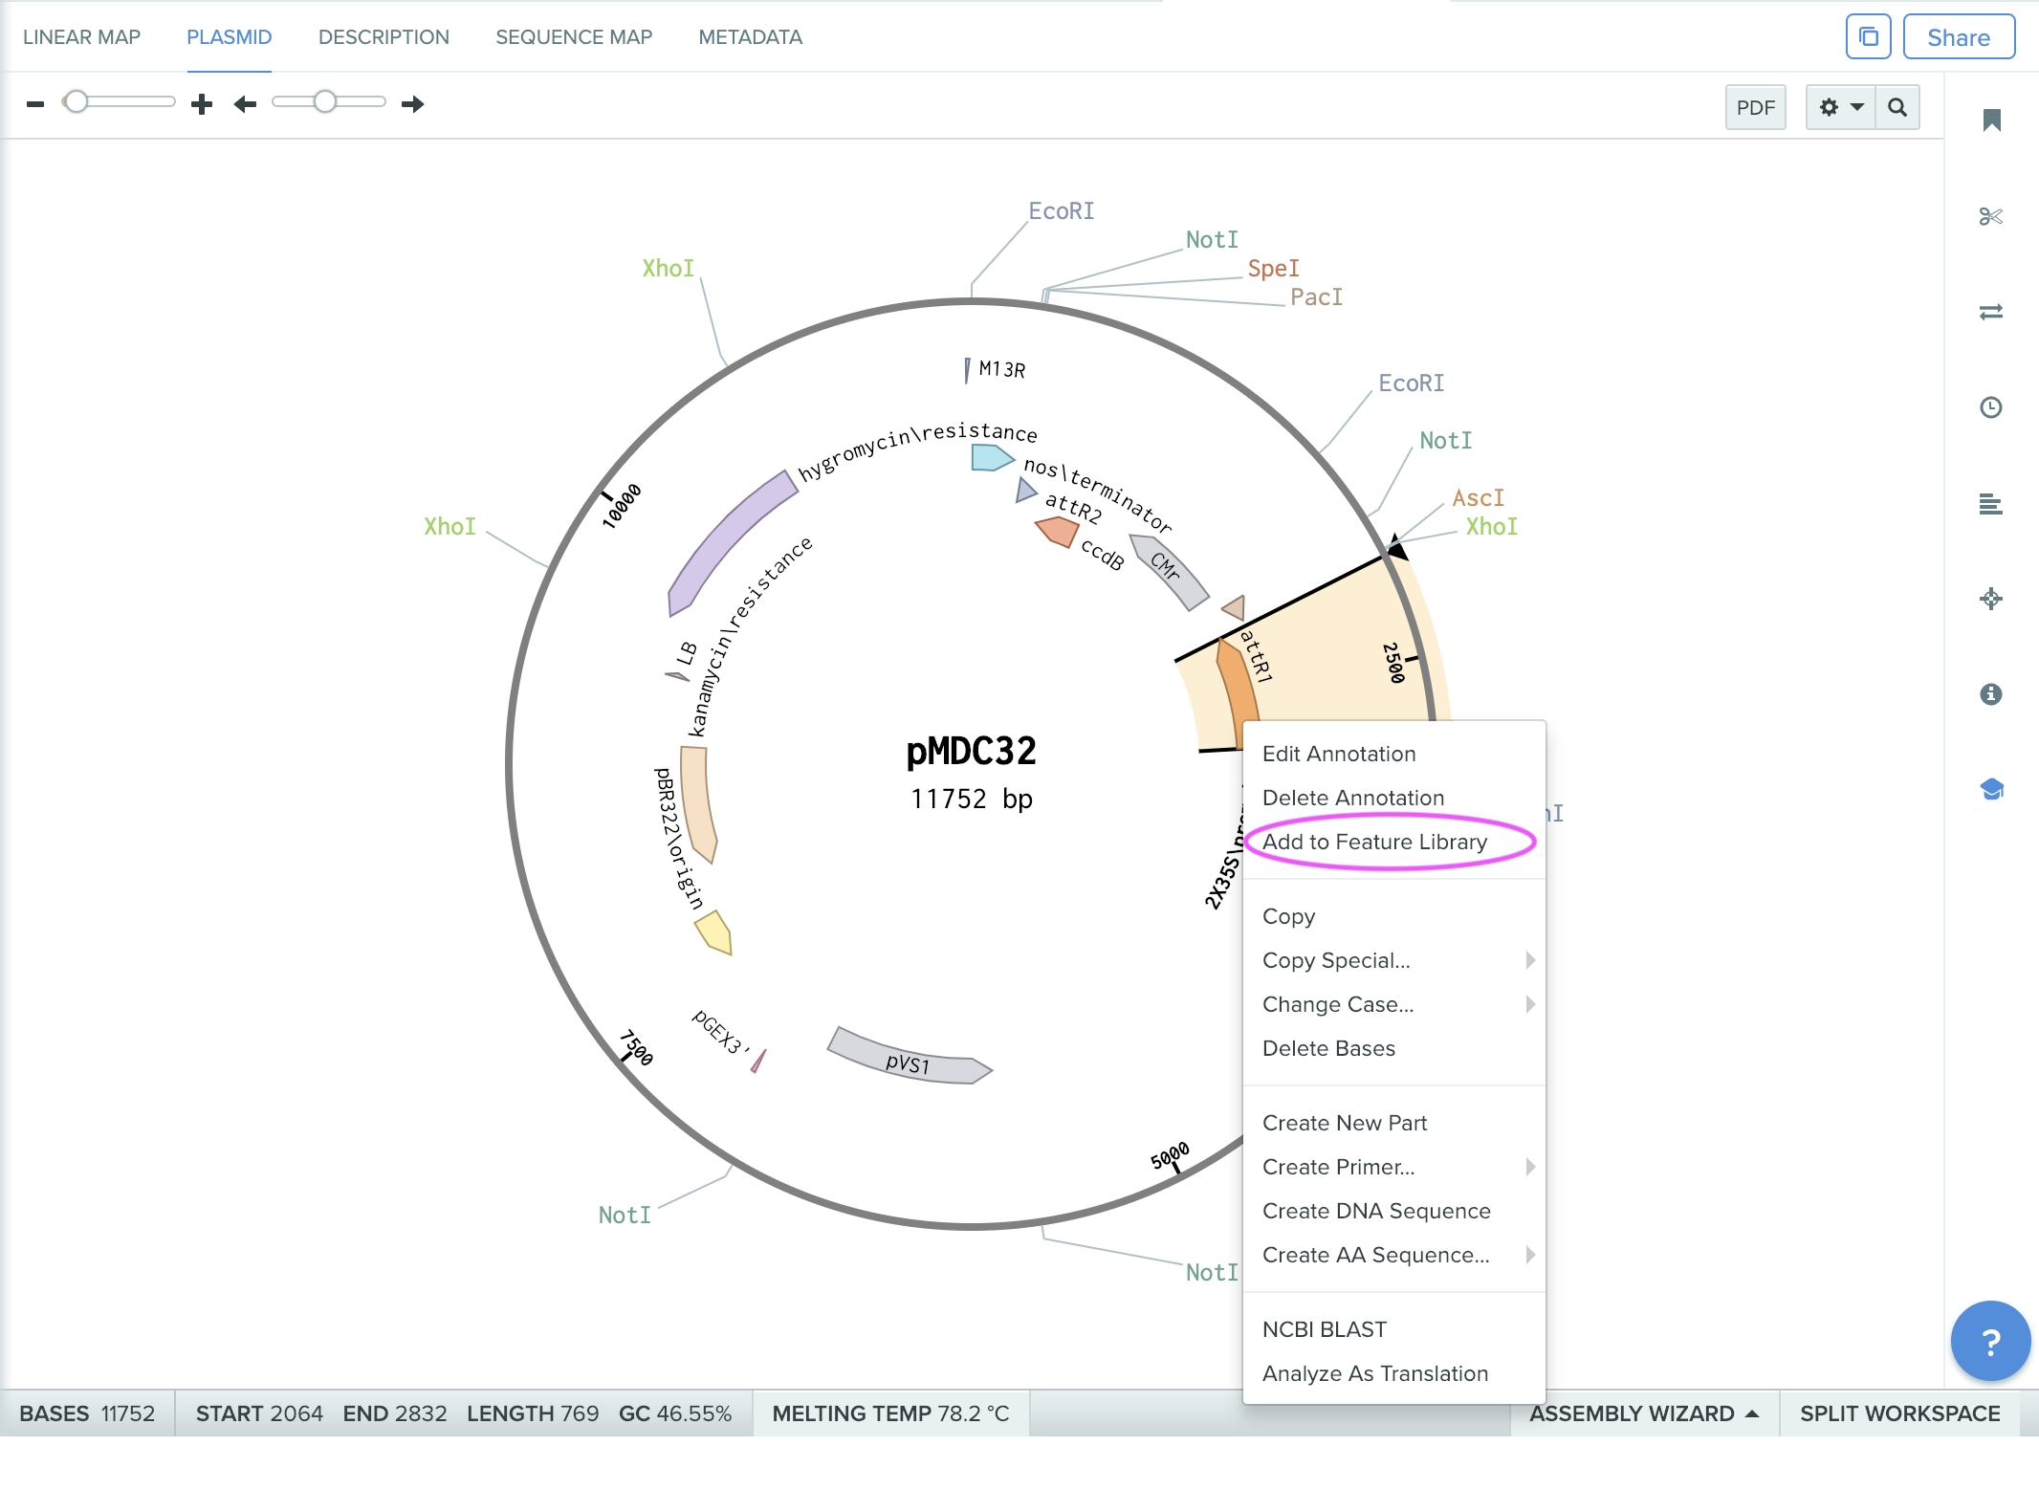Open bookmarks via the bookmark icon
This screenshot has width=2039, height=1490.
pyautogui.click(x=1991, y=120)
